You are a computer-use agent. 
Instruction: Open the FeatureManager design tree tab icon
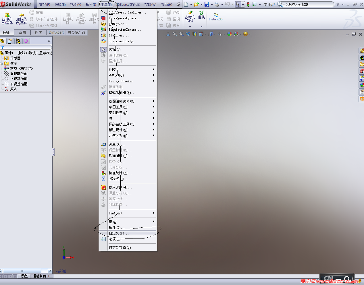click(3, 41)
